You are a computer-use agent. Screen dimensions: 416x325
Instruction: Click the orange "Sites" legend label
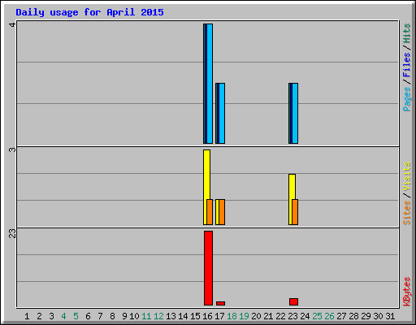(406, 213)
